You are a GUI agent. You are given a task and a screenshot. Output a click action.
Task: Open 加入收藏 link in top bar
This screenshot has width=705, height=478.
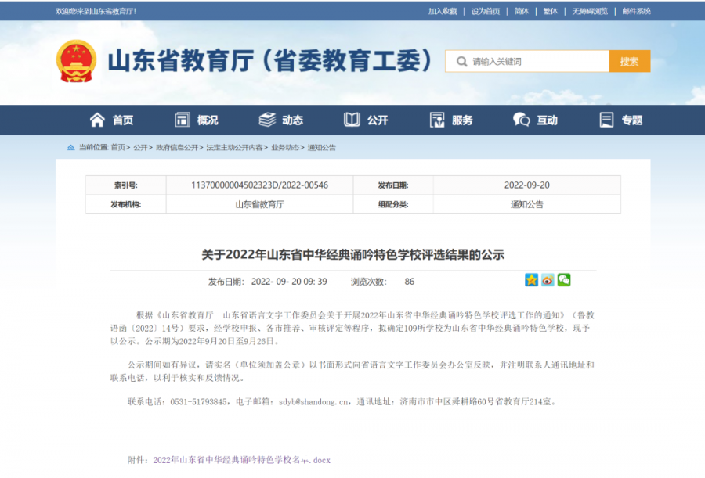click(x=443, y=11)
